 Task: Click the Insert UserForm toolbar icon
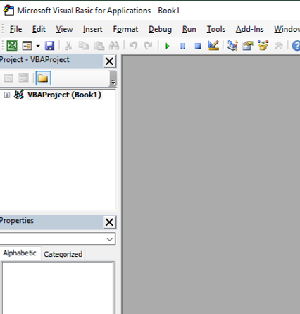[27, 46]
